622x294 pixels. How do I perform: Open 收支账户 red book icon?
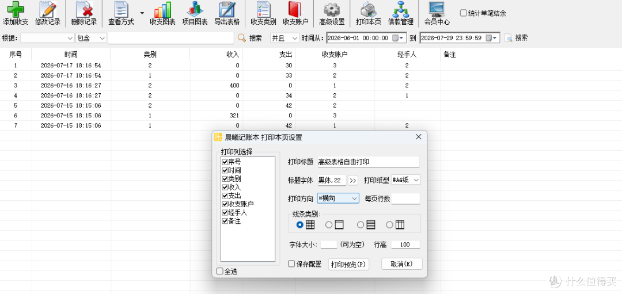[x=295, y=9]
